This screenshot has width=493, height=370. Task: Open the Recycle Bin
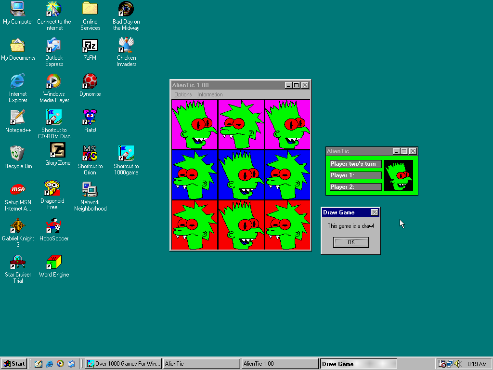(18, 154)
